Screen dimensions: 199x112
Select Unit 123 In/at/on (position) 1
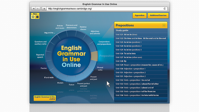pyautogui.click(x=141, y=42)
